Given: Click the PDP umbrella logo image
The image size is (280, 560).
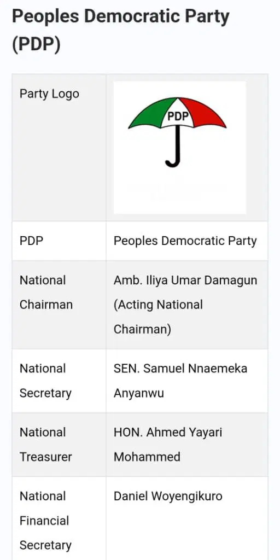Looking at the screenshot, I should [179, 148].
